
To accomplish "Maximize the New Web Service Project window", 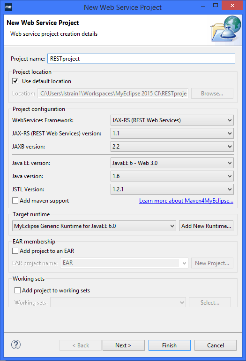I will 216,6.
